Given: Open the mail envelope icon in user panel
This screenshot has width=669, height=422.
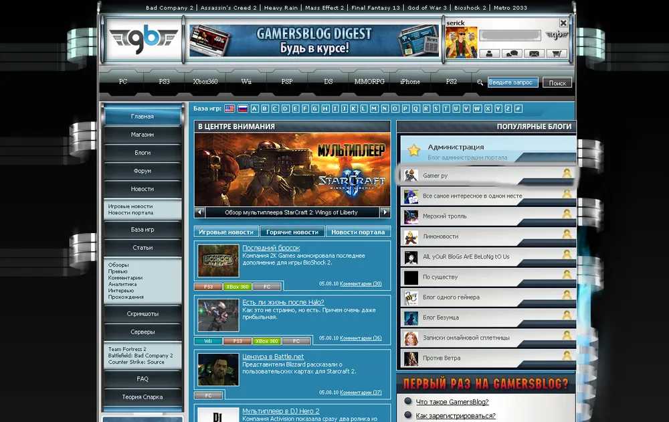Looking at the screenshot, I should pos(534,54).
